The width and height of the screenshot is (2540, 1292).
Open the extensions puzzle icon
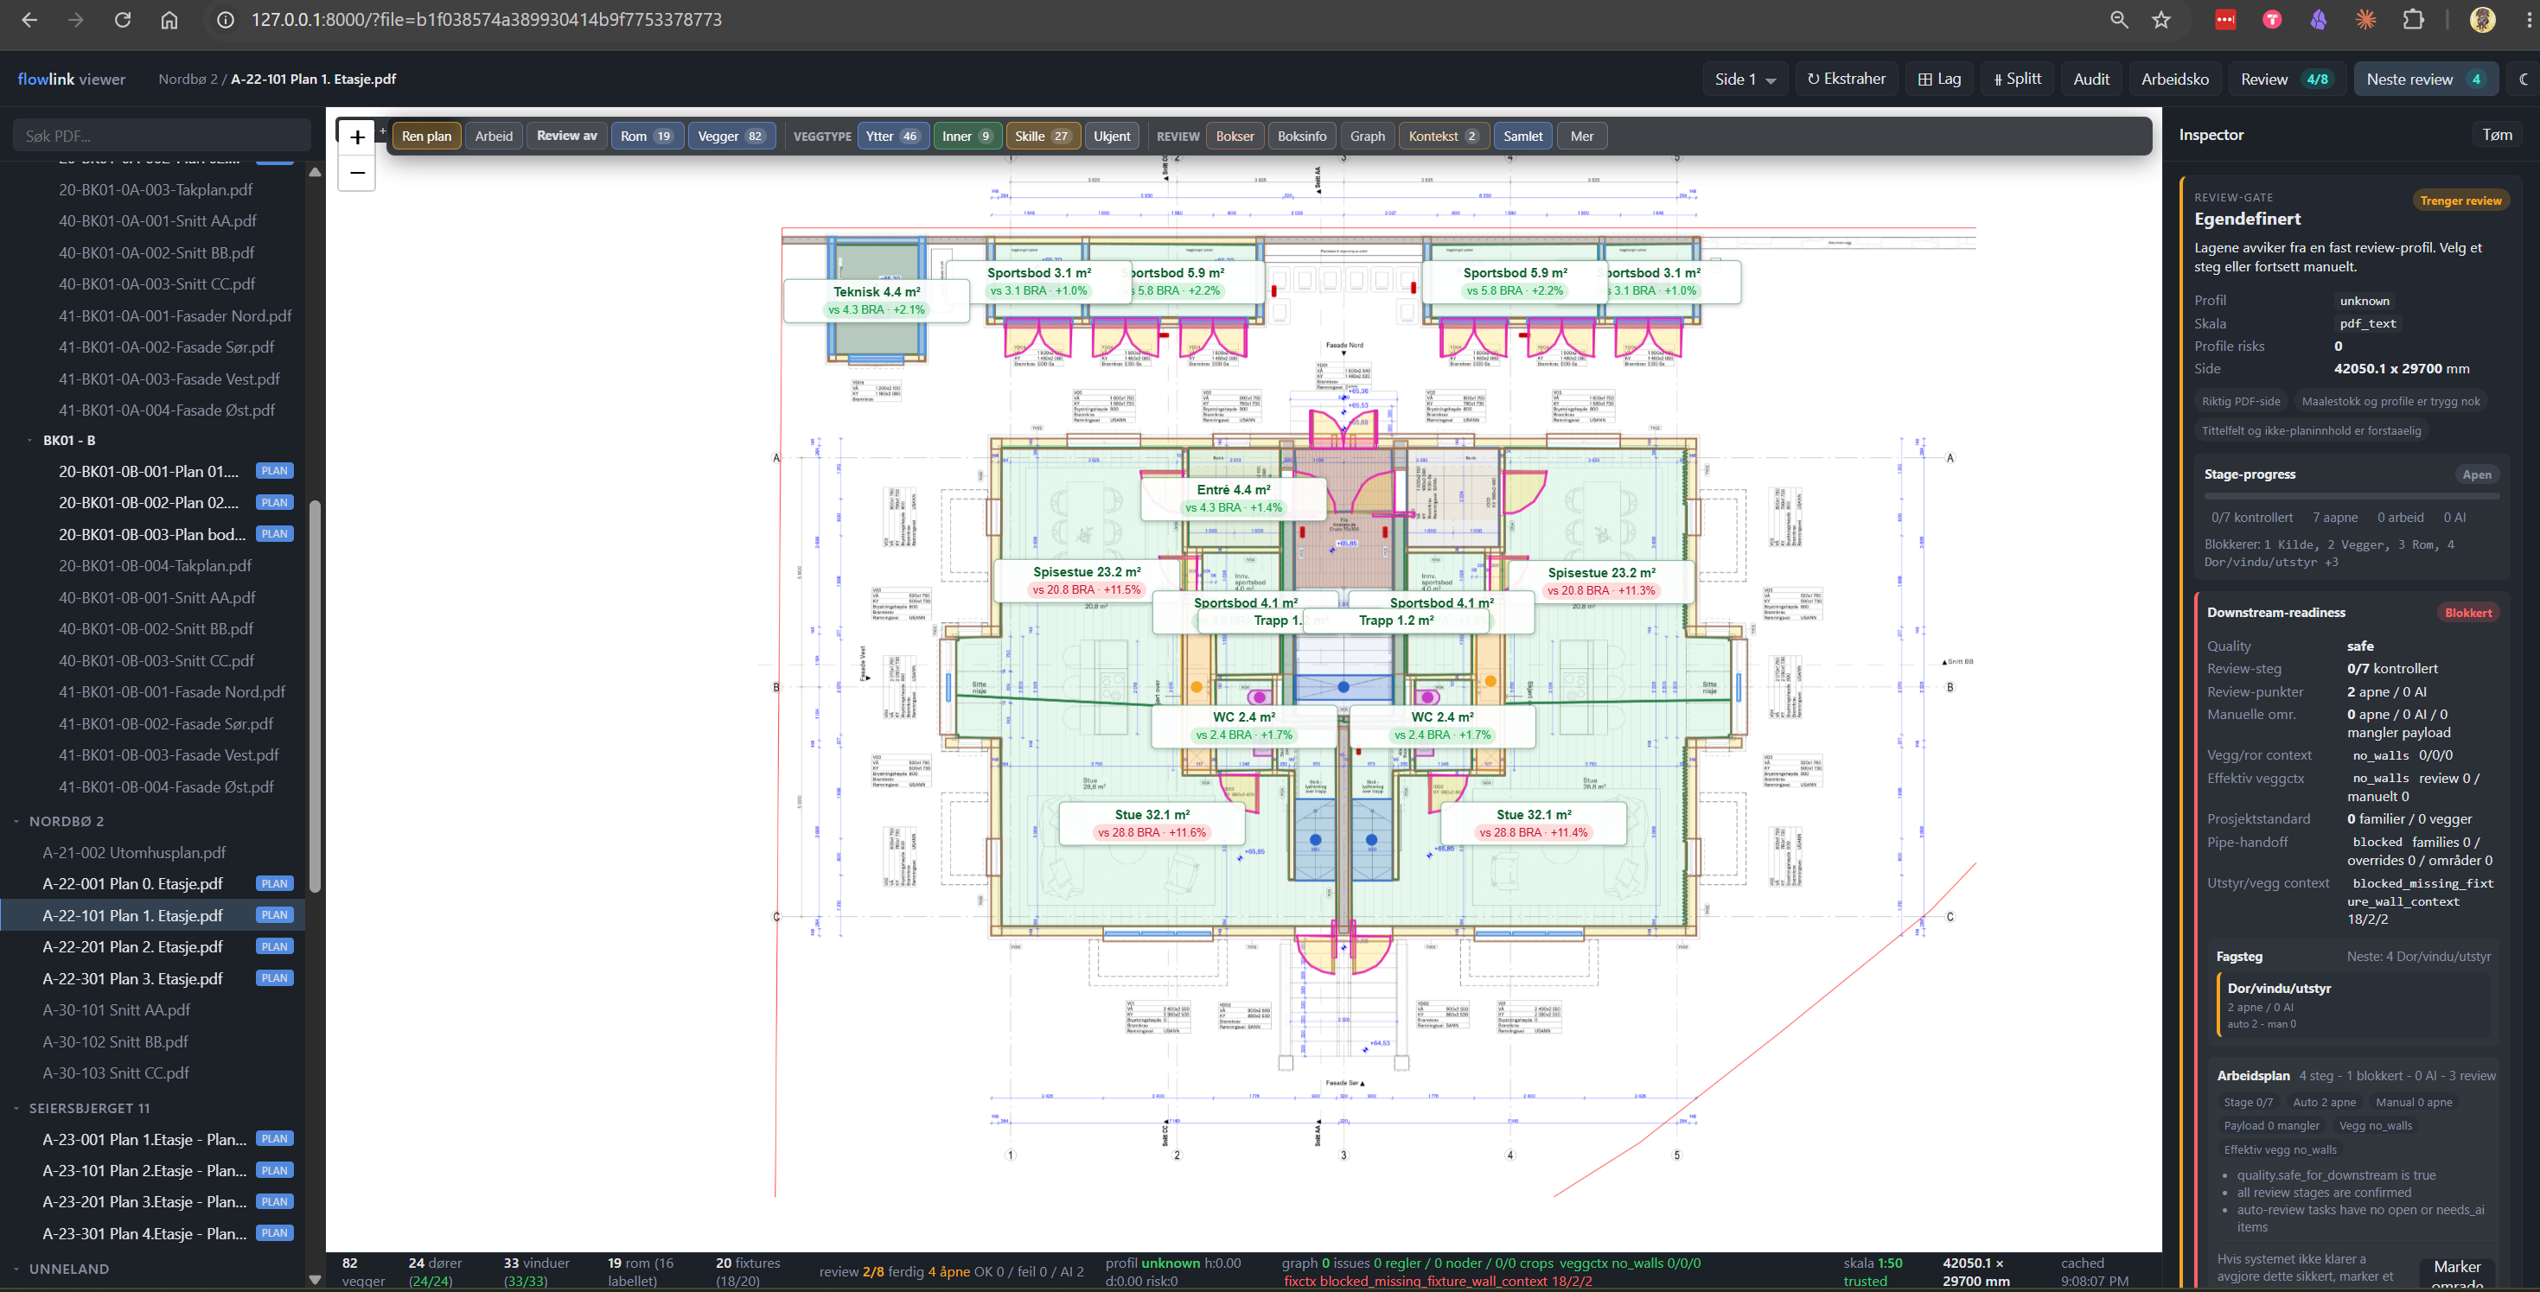[2413, 20]
